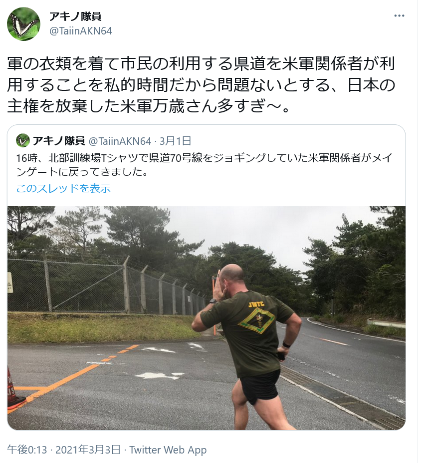Screen dimensions: 427x463
Task: Click the Twitter Web App source label
Action: click(x=168, y=450)
